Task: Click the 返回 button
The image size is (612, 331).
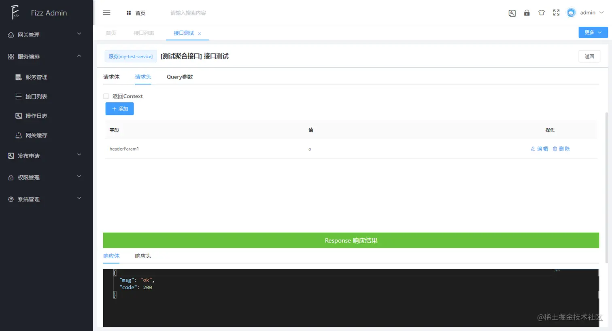Action: (x=589, y=56)
